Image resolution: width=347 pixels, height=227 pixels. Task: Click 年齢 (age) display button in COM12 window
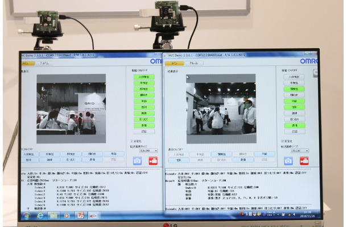[x=265, y=154]
